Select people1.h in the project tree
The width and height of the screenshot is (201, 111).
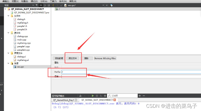tap(22, 26)
